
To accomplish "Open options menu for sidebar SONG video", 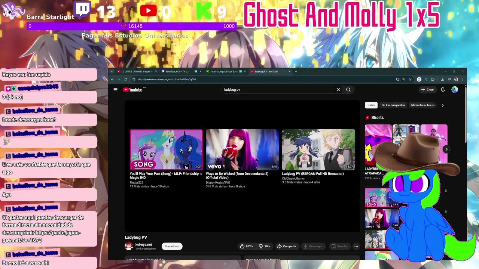I will (x=446, y=191).
